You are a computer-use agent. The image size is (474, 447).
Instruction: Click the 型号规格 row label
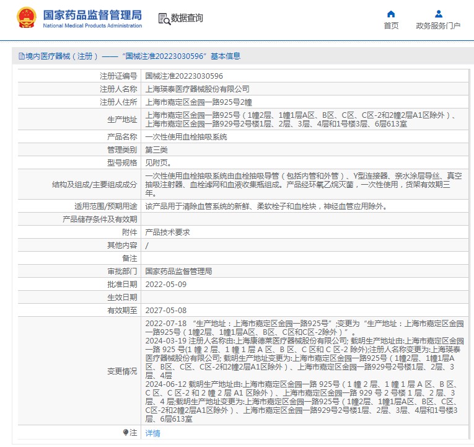pyautogui.click(x=122, y=162)
